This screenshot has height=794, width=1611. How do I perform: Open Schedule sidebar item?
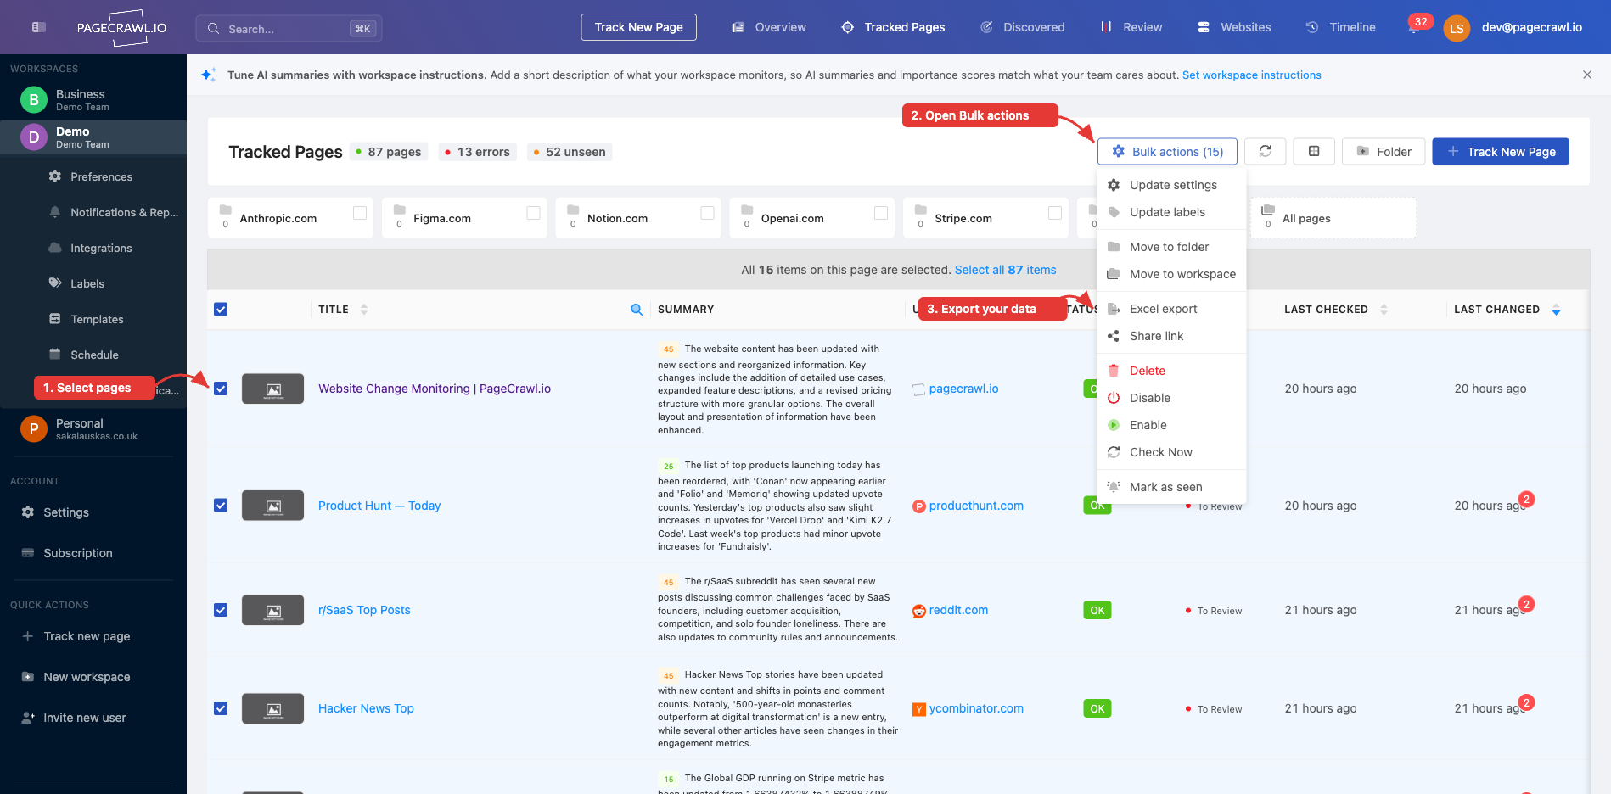[94, 355]
